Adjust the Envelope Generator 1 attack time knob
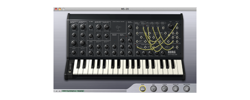Screen dimensions: 250x100 122,46
